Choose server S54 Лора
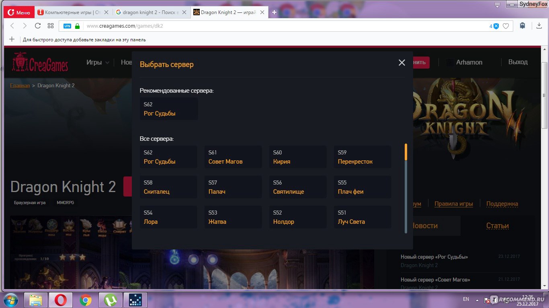This screenshot has height=308, width=549. pyautogui.click(x=168, y=217)
